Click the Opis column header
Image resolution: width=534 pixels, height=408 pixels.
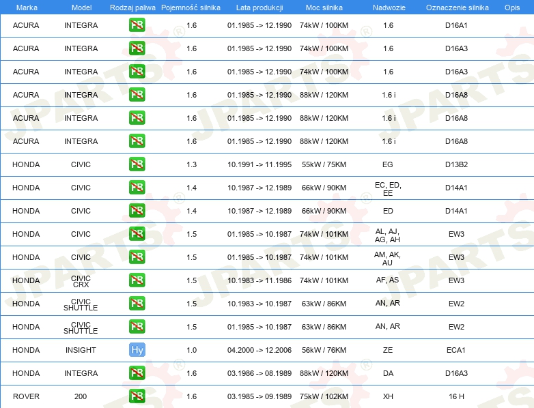tap(512, 8)
